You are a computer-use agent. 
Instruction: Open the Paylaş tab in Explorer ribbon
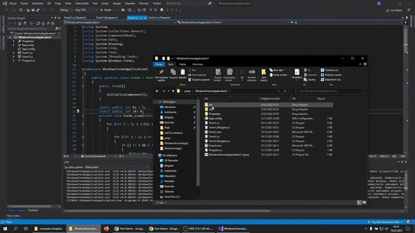(x=183, y=64)
